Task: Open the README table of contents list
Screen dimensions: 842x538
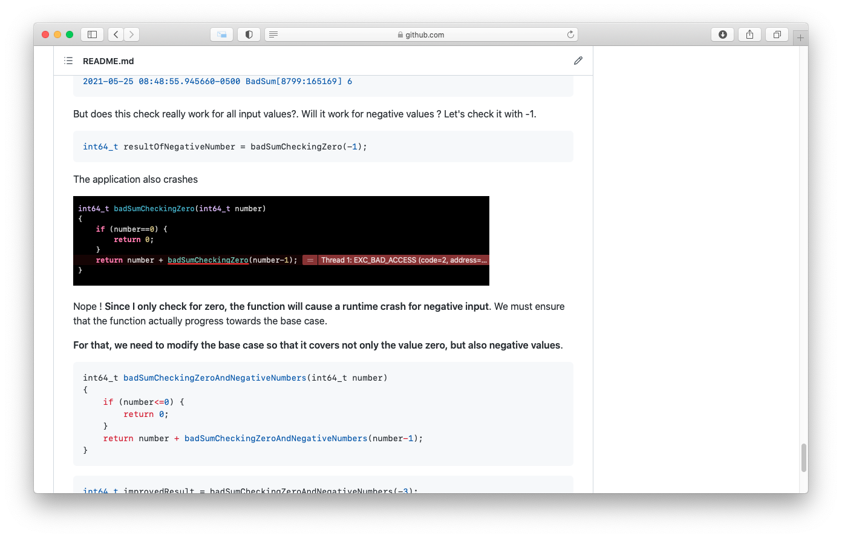Action: 68,61
